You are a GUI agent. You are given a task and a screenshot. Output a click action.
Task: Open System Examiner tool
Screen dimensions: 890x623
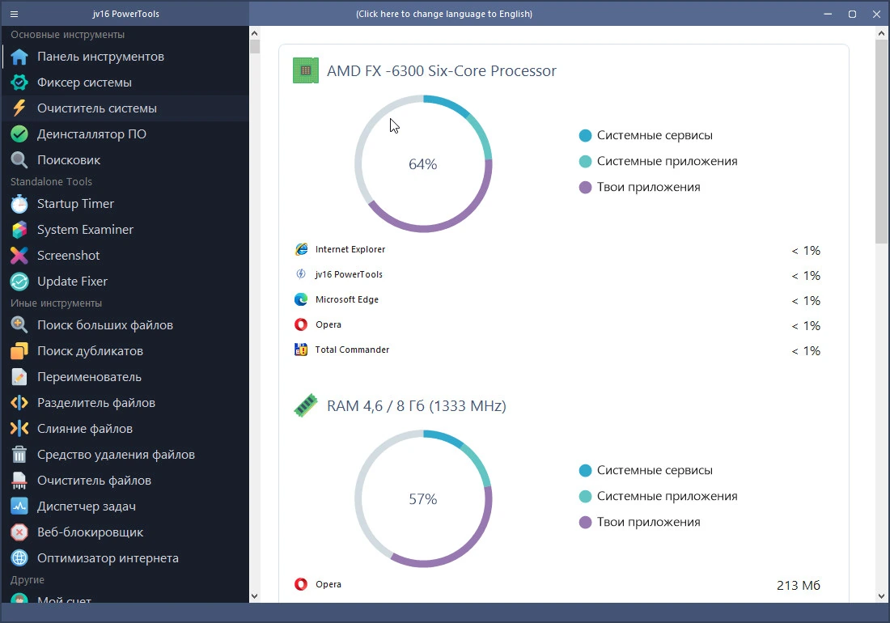(x=125, y=230)
